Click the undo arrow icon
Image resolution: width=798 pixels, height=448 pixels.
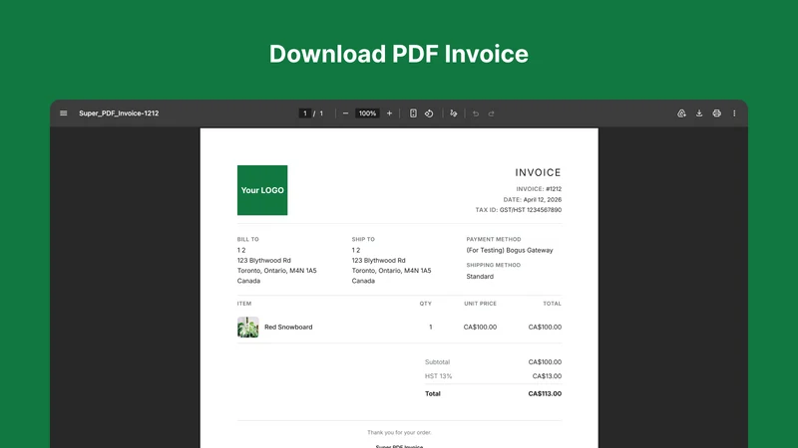point(476,113)
